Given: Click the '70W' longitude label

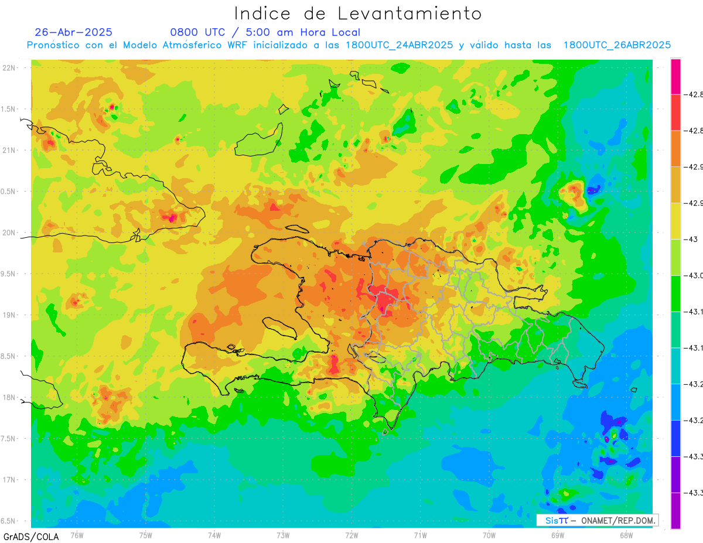Looking at the screenshot, I should click(489, 535).
